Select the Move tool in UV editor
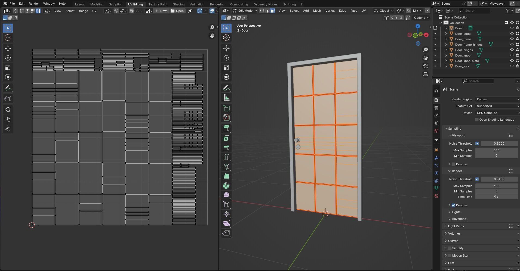The width and height of the screenshot is (520, 271). (x=8, y=48)
